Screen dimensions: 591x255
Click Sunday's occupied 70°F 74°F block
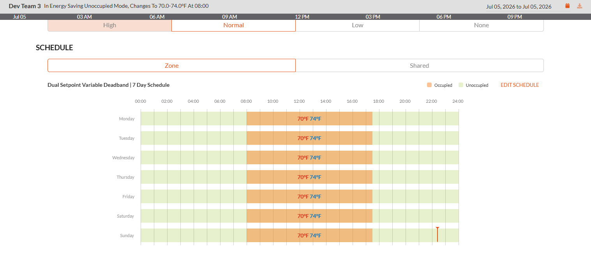coord(309,236)
